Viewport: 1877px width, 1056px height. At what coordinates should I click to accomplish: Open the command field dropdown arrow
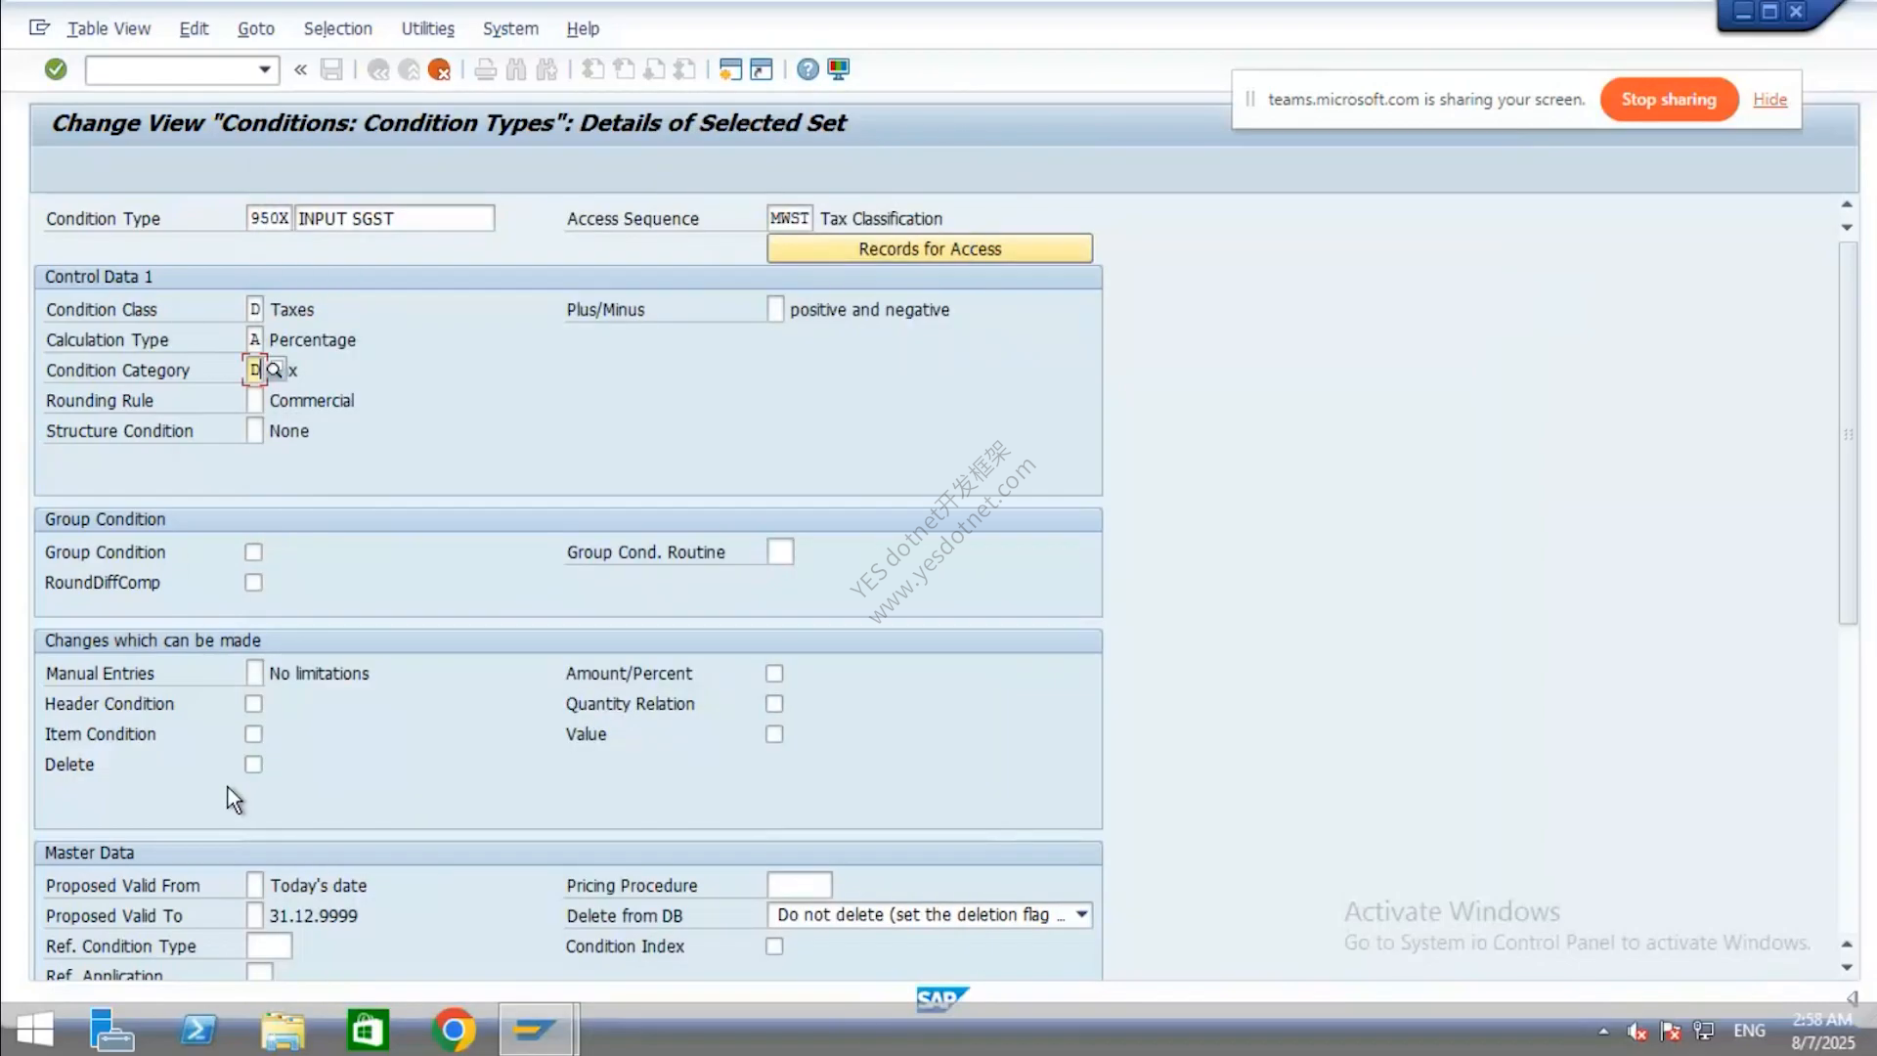[x=264, y=69]
